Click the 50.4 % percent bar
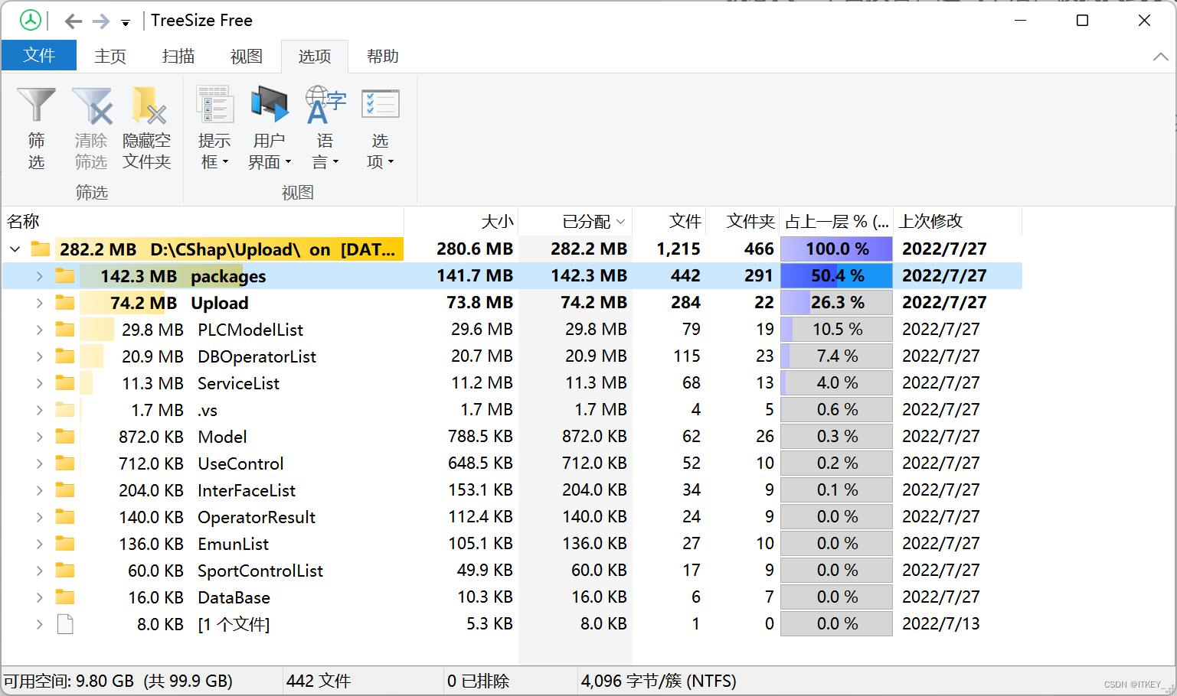1177x696 pixels. 836,276
